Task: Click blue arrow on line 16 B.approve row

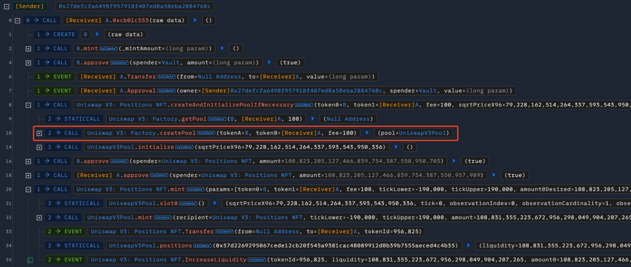Action: [x=454, y=161]
